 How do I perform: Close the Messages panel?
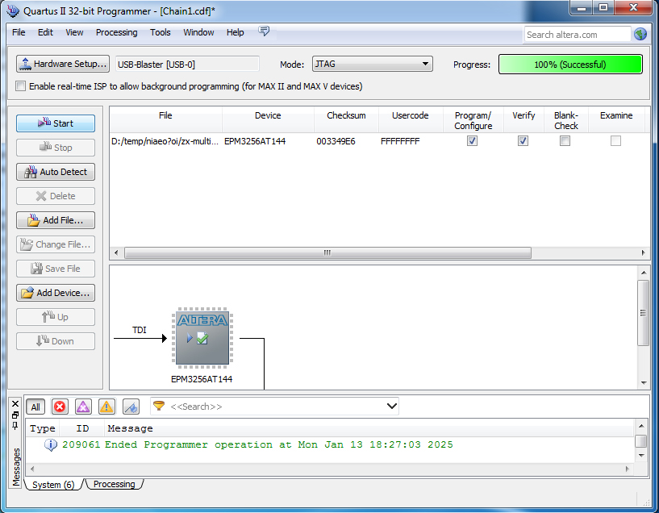15,404
